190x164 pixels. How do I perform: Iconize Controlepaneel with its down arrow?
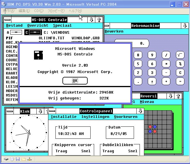coord(140,111)
